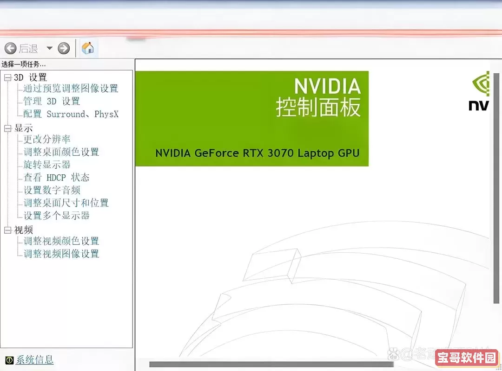
Task: Open 配置 Surround、PhysX
Action: point(71,114)
